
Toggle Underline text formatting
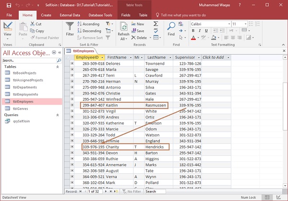206,31
